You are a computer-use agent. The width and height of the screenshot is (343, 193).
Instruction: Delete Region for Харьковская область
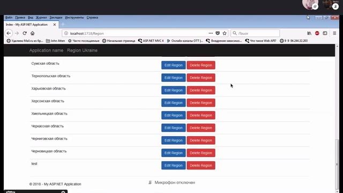201,90
